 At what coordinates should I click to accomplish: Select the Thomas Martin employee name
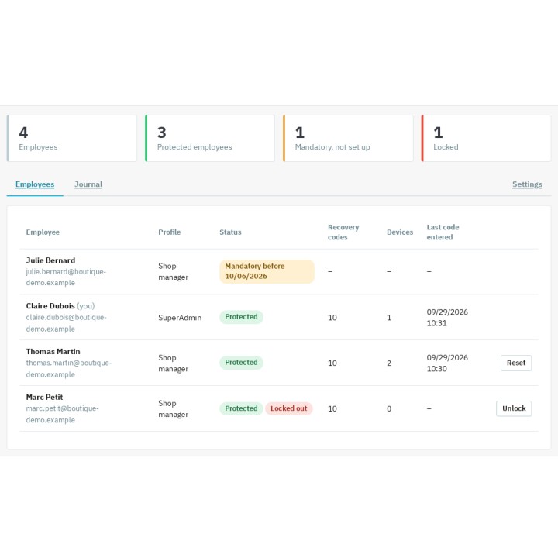click(x=53, y=352)
